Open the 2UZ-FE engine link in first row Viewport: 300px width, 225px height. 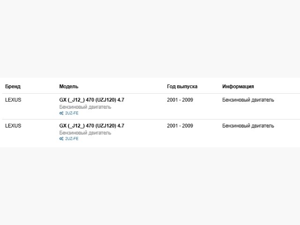click(72, 113)
